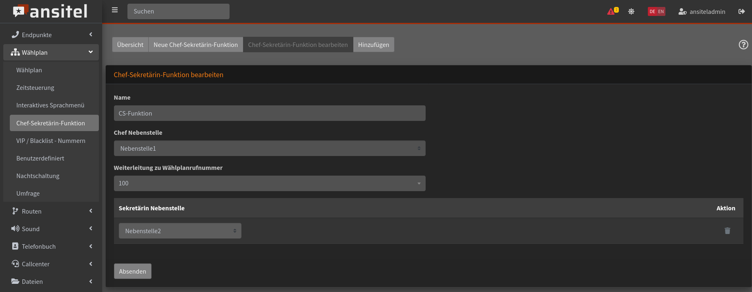This screenshot has width=752, height=292.
Task: Click into the Name input field
Action: [x=269, y=113]
